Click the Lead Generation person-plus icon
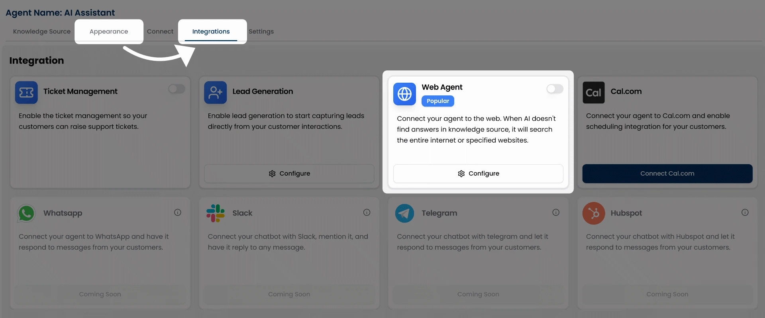This screenshot has height=318, width=765. click(216, 93)
